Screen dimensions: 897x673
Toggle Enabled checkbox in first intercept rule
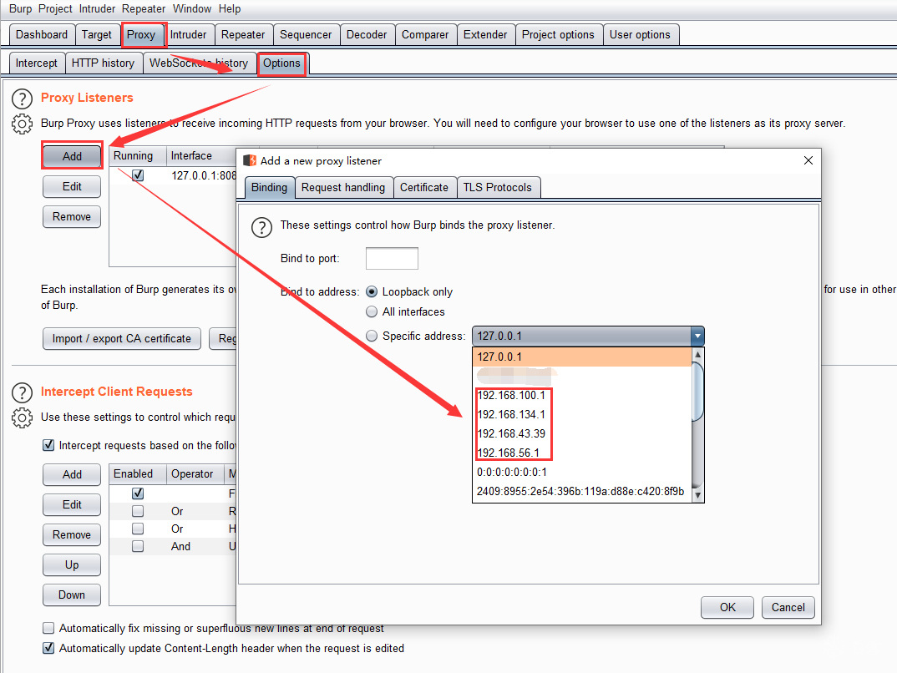(x=137, y=493)
